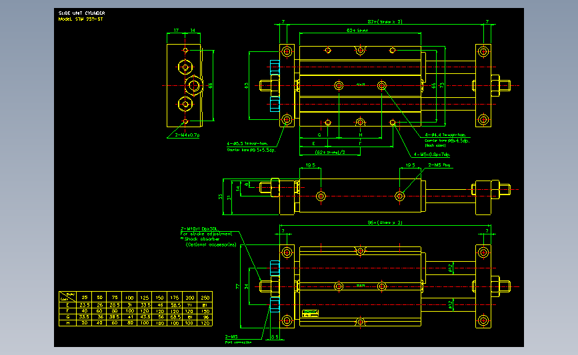The height and width of the screenshot is (355, 578).
Task: Click table cell '28.5' in row E
Action: click(115, 305)
